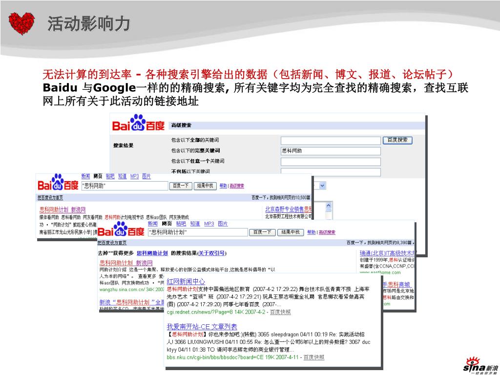Open 高级搜索 link beside "思科网助计划" query
Image resolution: width=500 pixels, height=375 pixels.
coord(327,232)
